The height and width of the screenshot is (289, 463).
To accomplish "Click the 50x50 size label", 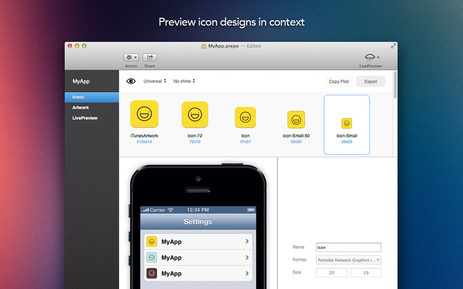I will (x=296, y=142).
